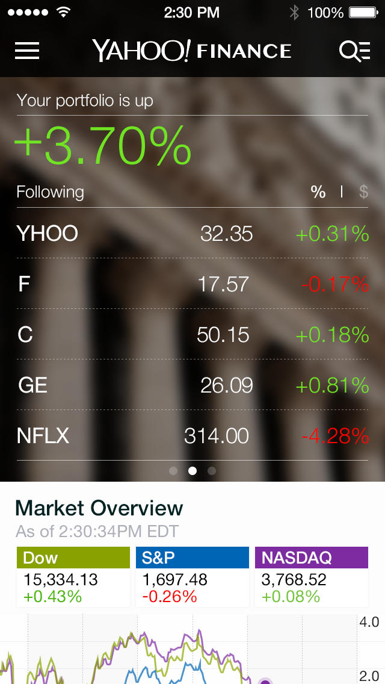Tap the battery indicator icon
The height and width of the screenshot is (684, 385).
(363, 13)
